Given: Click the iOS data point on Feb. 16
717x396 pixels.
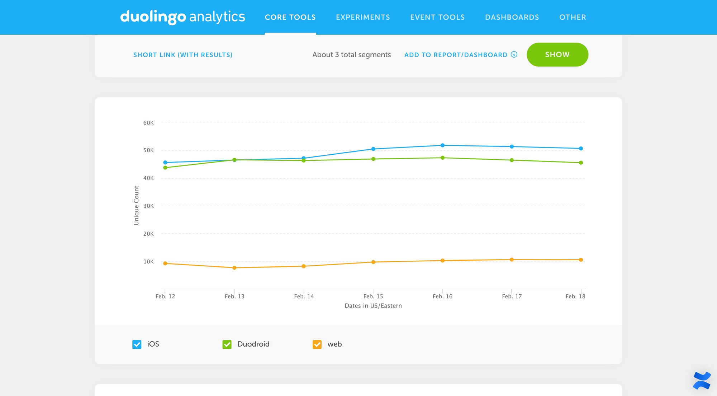Looking at the screenshot, I should pyautogui.click(x=442, y=145).
